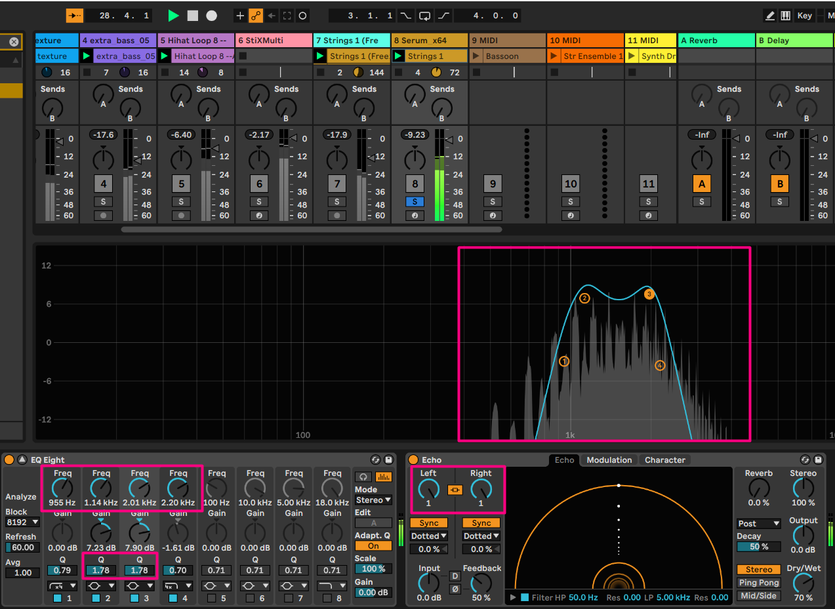Screen dimensions: 835x609
Task: Select Ping Pong channel mode
Action: click(758, 583)
